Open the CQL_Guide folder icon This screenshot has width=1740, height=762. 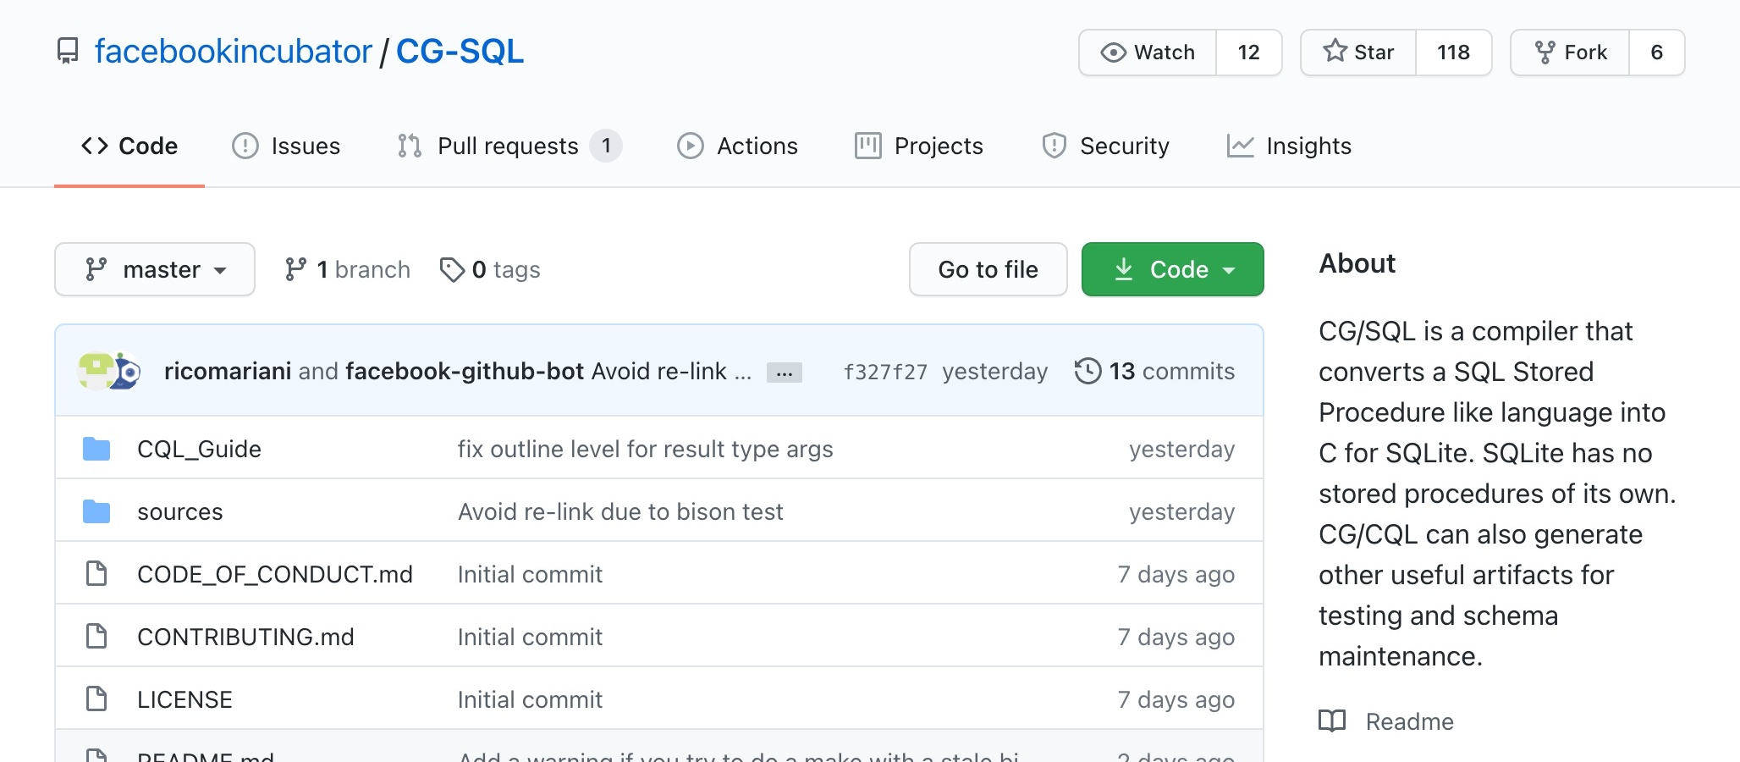point(96,449)
